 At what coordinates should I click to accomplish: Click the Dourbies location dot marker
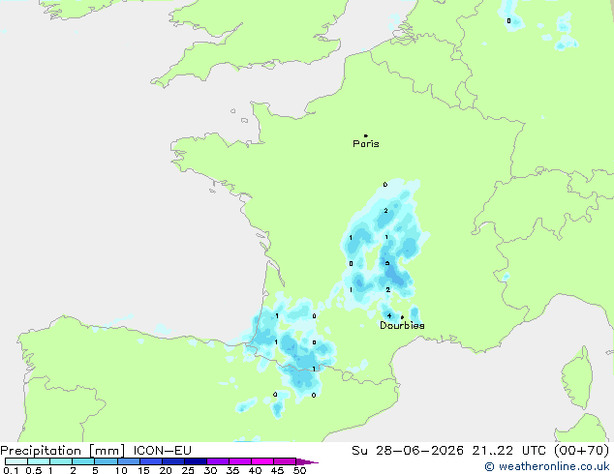coord(402,317)
